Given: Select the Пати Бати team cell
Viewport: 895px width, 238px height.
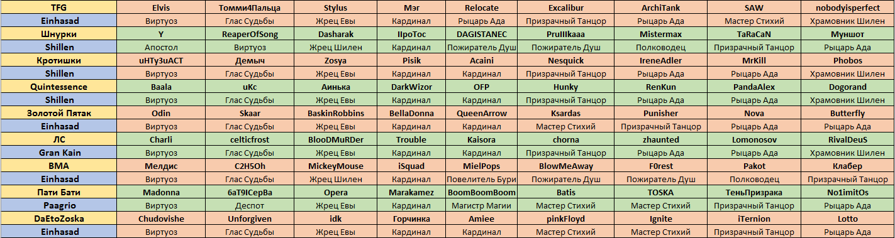Looking at the screenshot, I should coord(58,192).
